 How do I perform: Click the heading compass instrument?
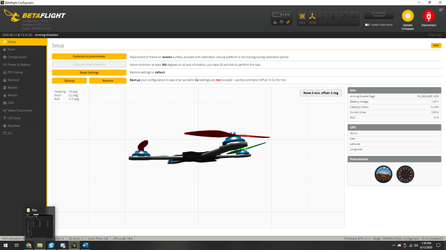(x=405, y=174)
